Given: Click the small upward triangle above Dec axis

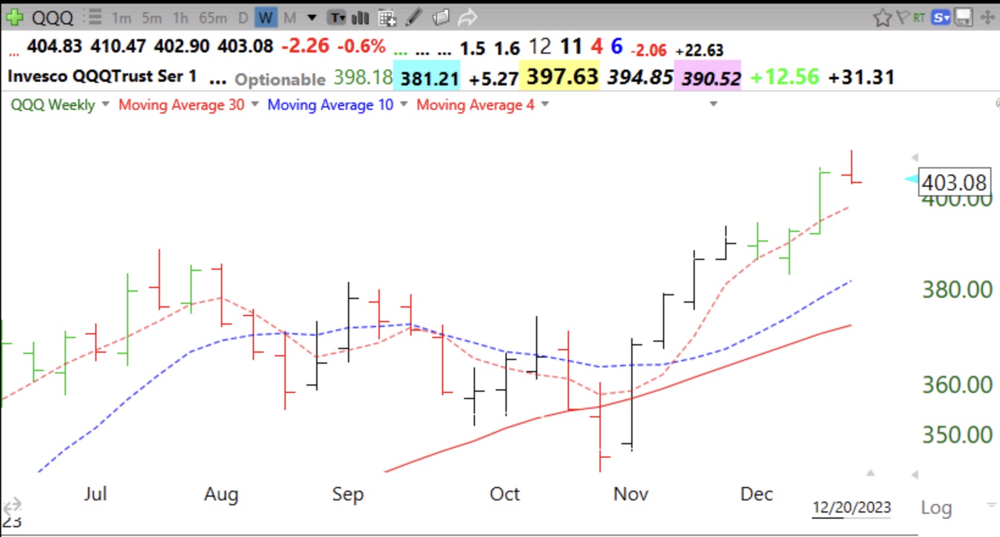Looking at the screenshot, I should point(871,473).
